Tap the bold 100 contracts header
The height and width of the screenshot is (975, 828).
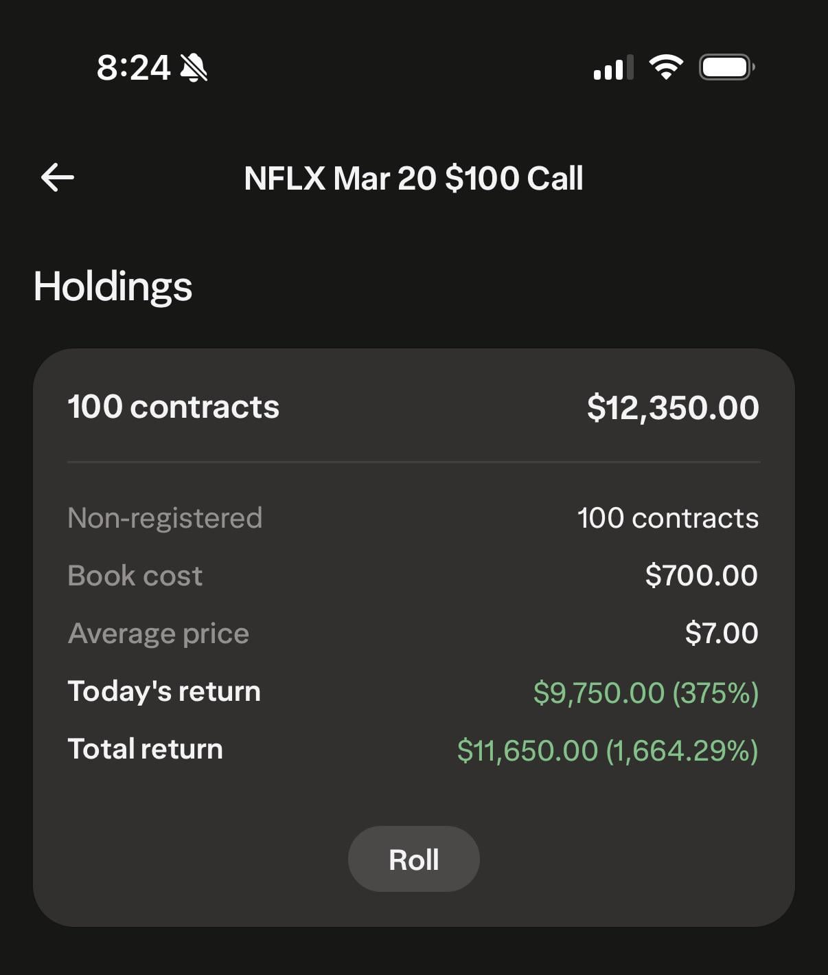pos(173,407)
